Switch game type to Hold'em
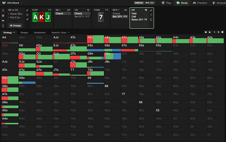Viewport: 226px width, 142px height. 139,3
